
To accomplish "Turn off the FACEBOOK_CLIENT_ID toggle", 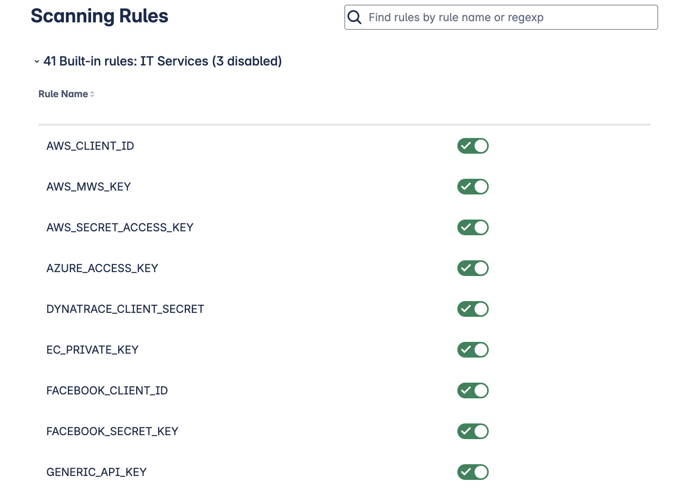I will [473, 390].
